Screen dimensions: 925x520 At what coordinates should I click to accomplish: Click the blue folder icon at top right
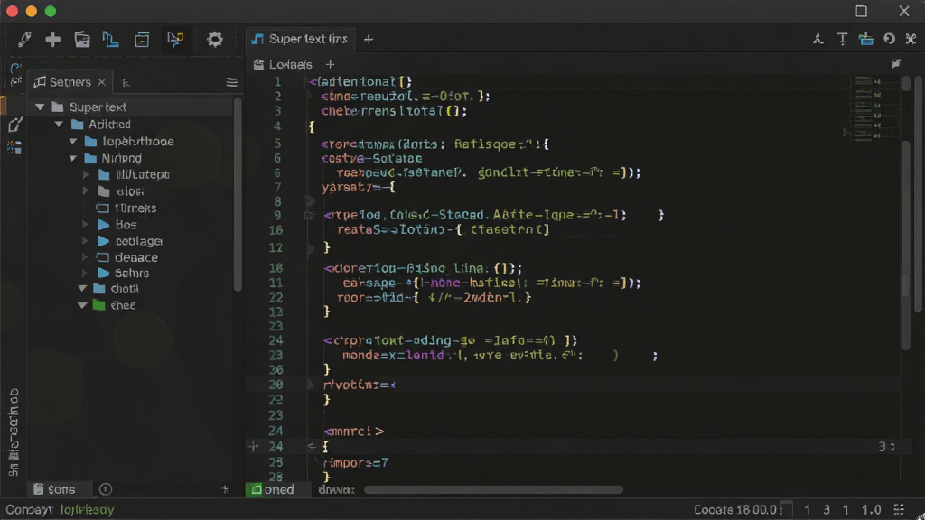[x=865, y=39]
